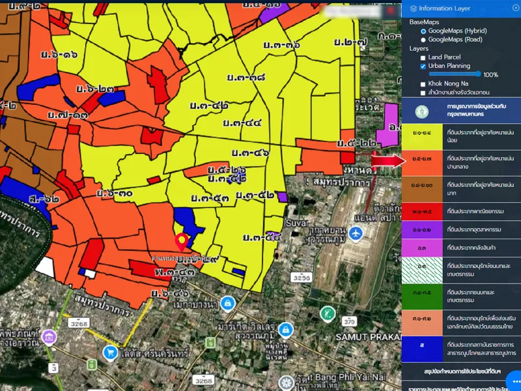Close the Information Layer panel
Image resolution: width=521 pixels, height=391 pixels.
(x=516, y=8)
